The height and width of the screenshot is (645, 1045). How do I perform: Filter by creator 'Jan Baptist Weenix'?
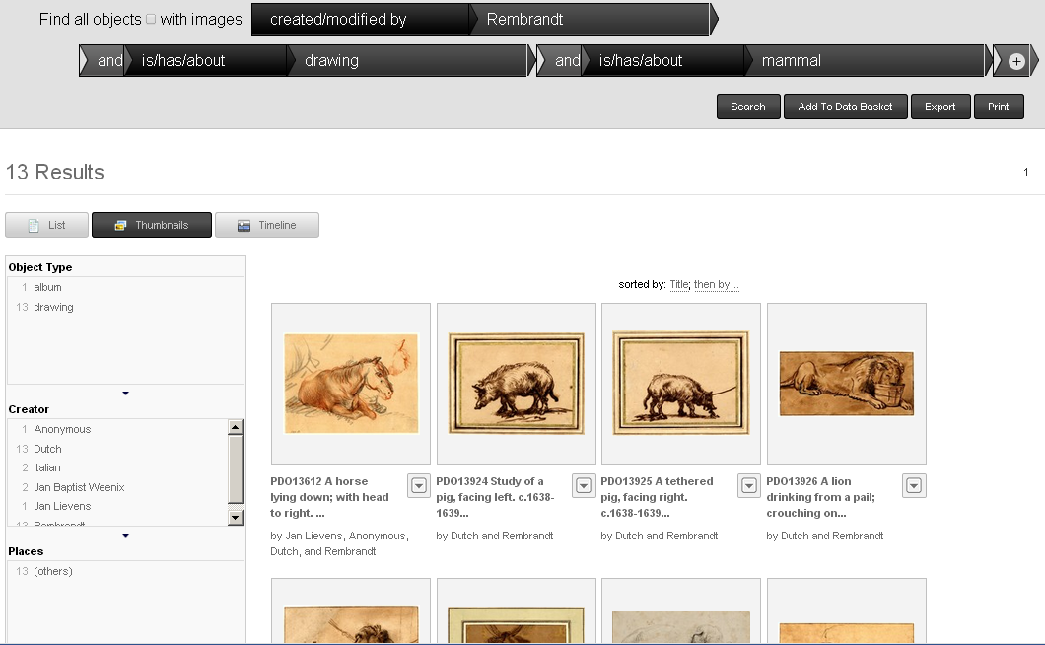79,487
